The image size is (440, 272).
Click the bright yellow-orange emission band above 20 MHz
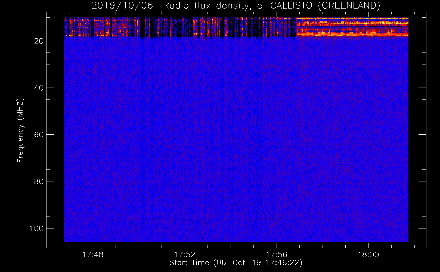click(352, 27)
